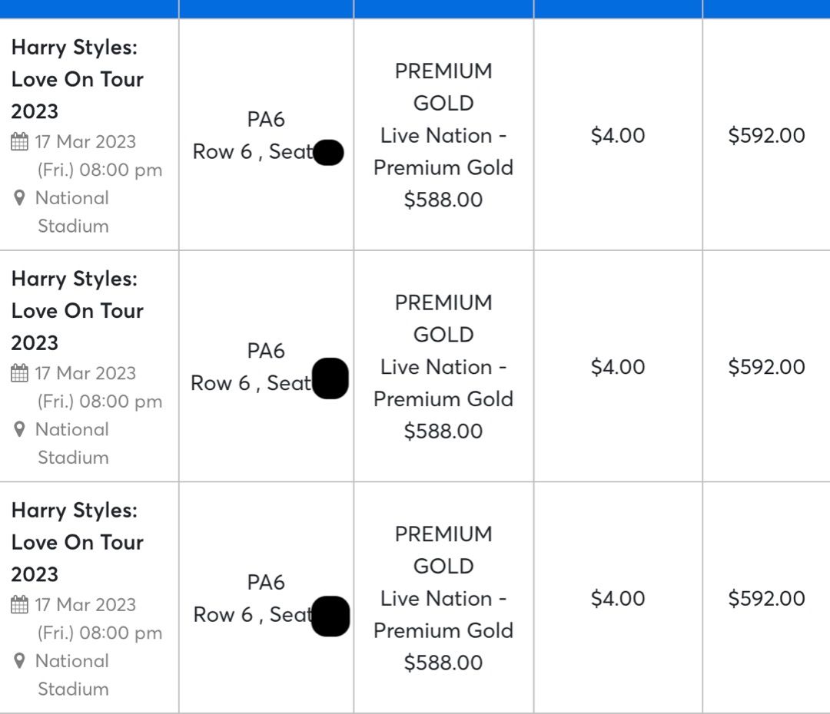
Task: Click the second row's $588.00 ticket price
Action: [443, 431]
